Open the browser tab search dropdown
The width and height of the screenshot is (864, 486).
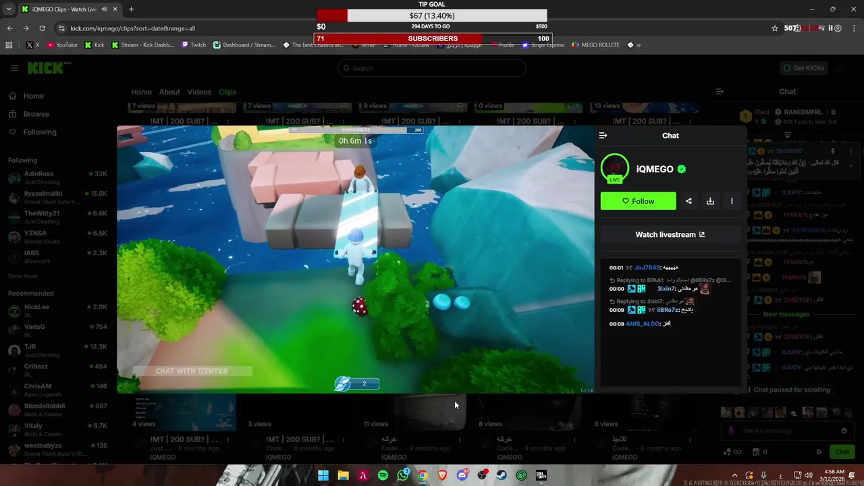[9, 9]
